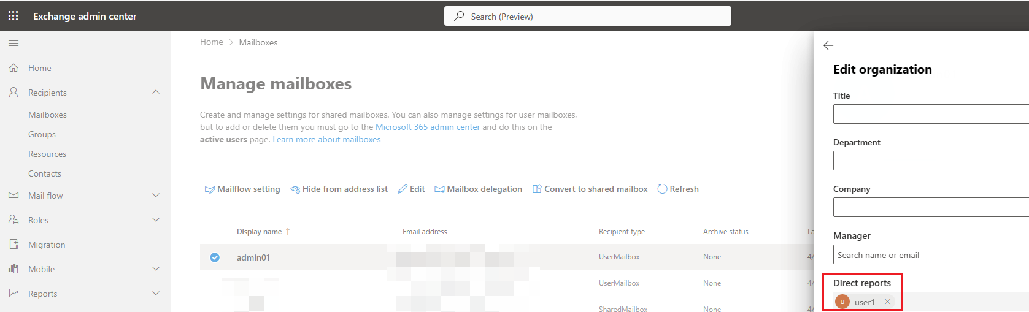Viewport: 1029px width, 312px height.
Task: Sort by Display name arrow icon
Action: 288,232
